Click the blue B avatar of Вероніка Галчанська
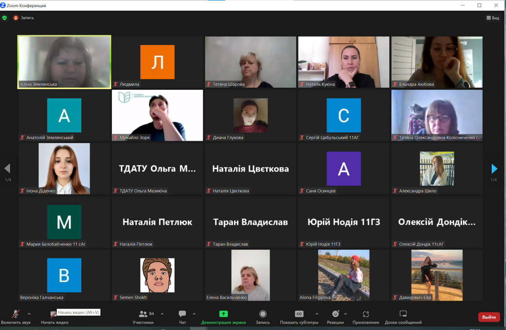The height and width of the screenshot is (330, 506). click(x=64, y=275)
